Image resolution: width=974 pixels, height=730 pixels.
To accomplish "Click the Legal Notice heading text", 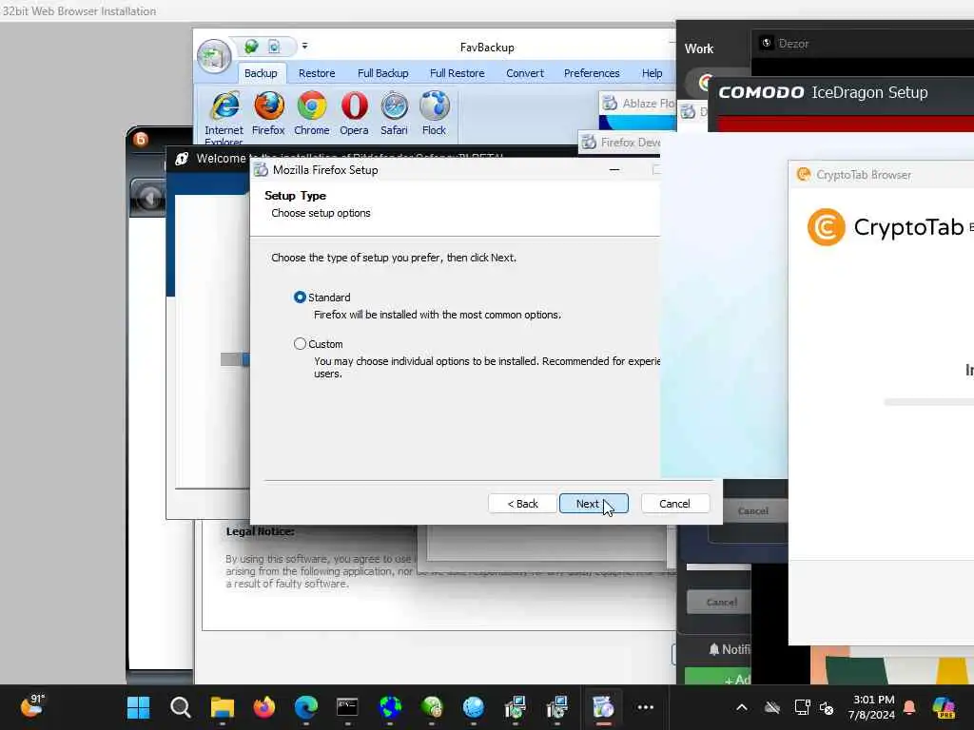I will pos(261,531).
